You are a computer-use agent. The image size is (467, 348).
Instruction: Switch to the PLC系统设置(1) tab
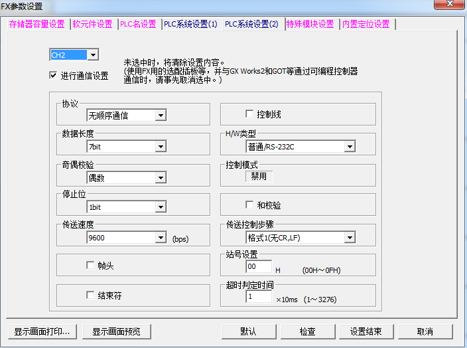(x=190, y=24)
